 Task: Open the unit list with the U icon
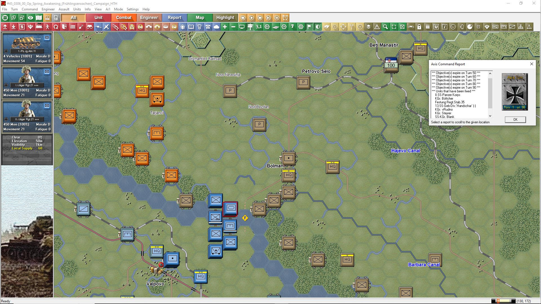tap(436, 27)
